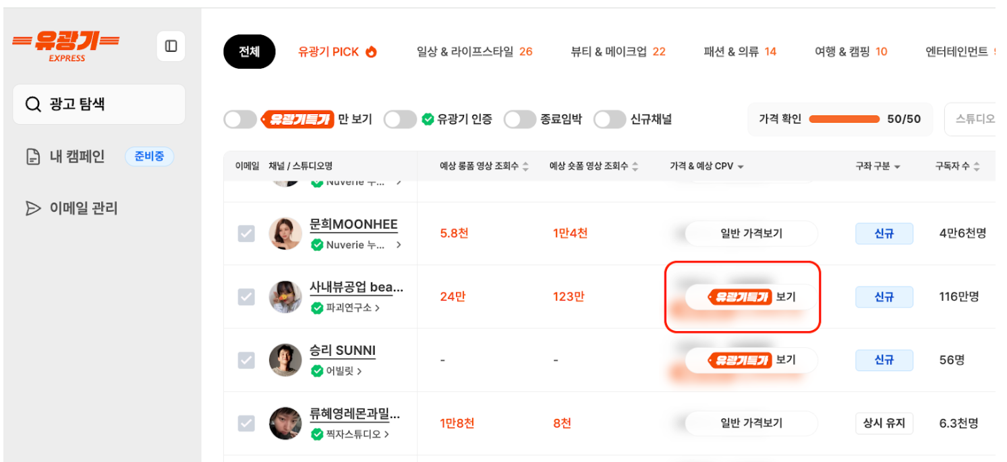1007x462 pixels.
Task: Click the sidebar collapse panel icon
Action: coord(171,46)
